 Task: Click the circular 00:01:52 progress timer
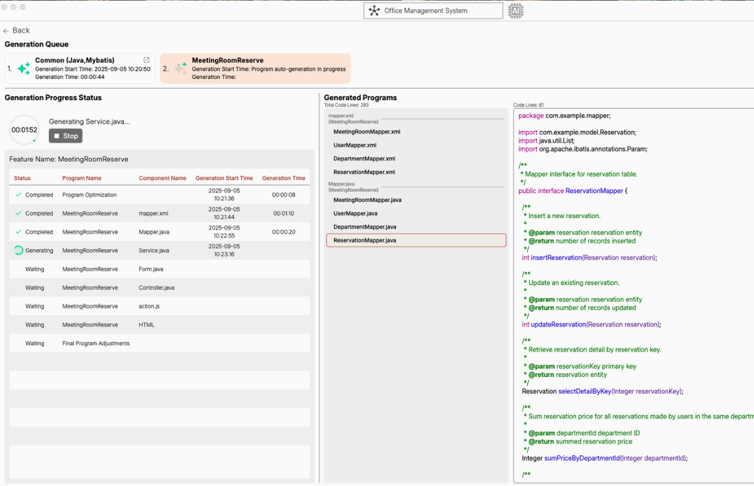25,130
